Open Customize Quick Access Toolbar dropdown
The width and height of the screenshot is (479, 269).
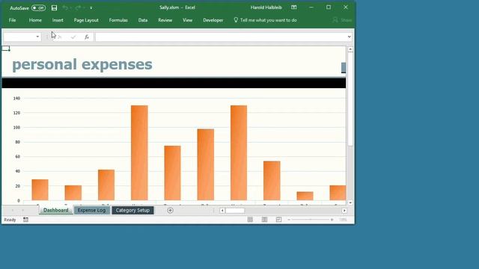91,8
